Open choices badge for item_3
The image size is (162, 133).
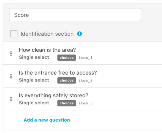(x=66, y=103)
